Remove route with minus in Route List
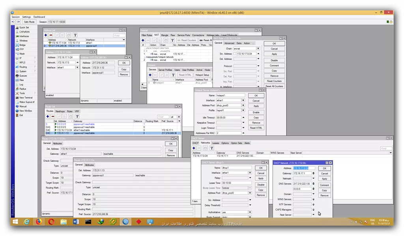 [53, 116]
